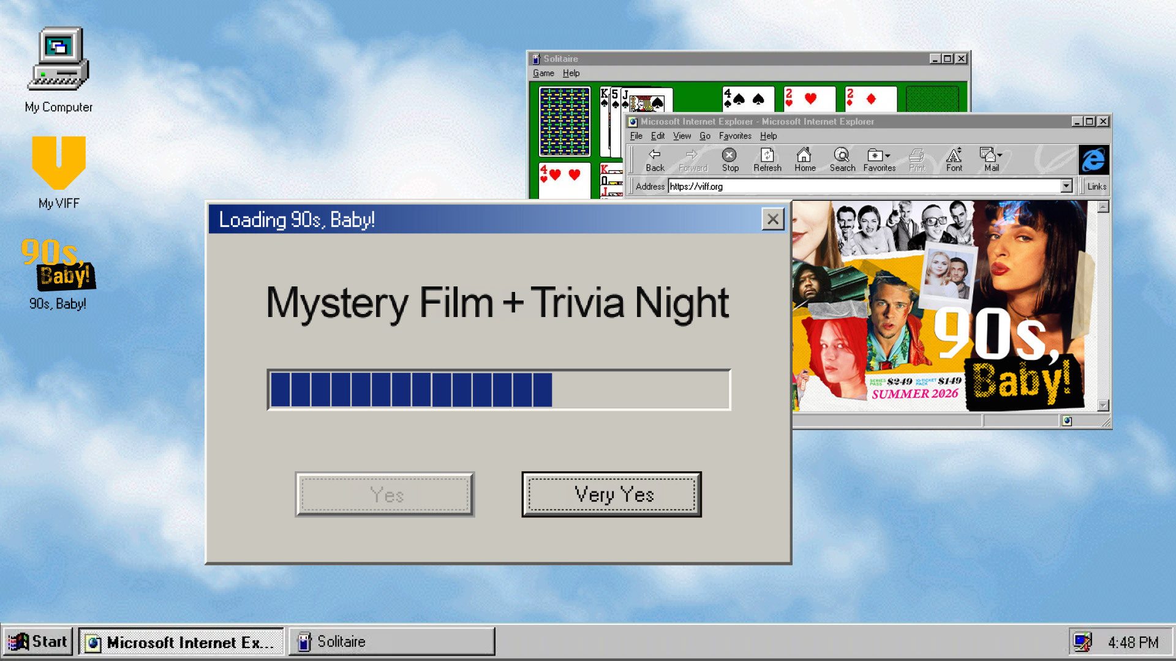The image size is (1176, 661).
Task: Open the Favorites menu in Internet Explorer
Action: (735, 136)
